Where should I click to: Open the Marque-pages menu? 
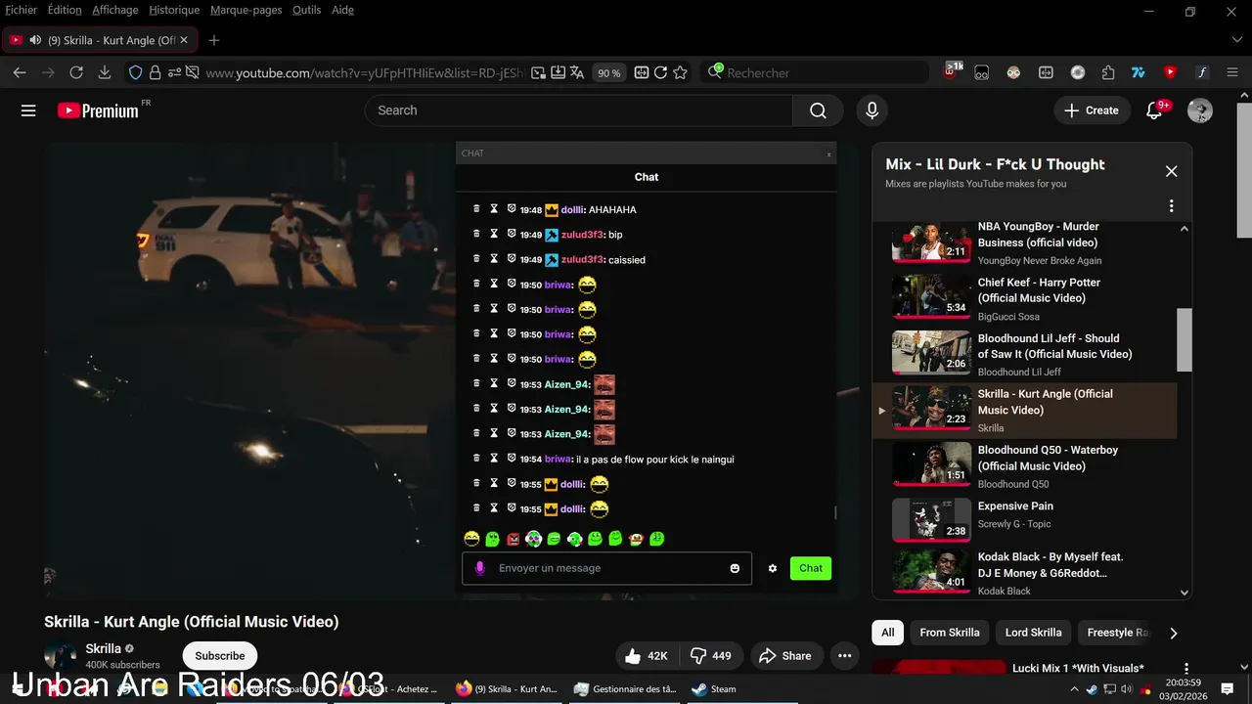click(246, 10)
